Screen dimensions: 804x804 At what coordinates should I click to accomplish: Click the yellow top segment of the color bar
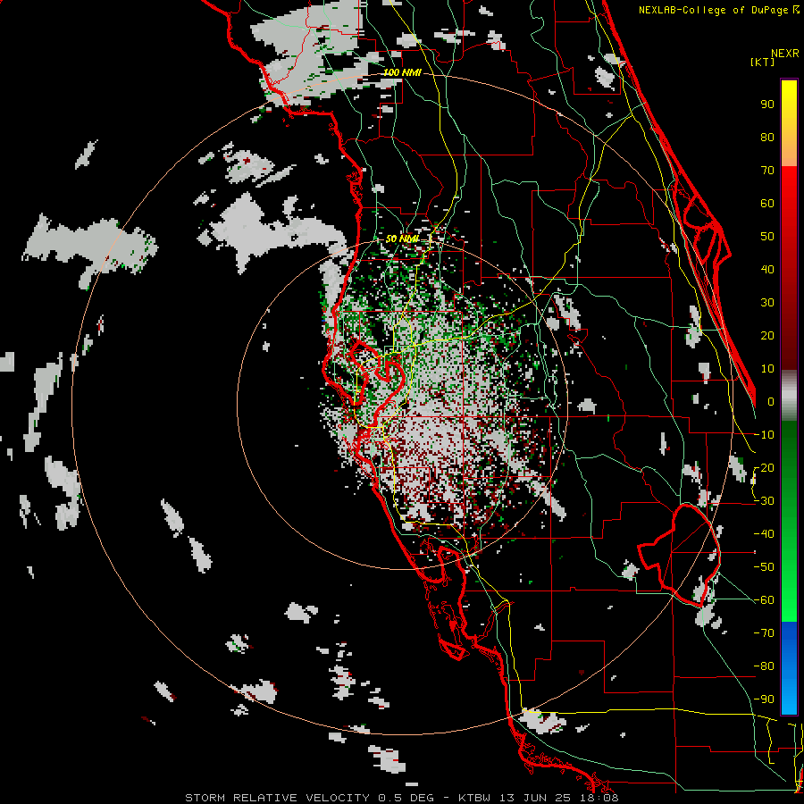click(x=789, y=123)
